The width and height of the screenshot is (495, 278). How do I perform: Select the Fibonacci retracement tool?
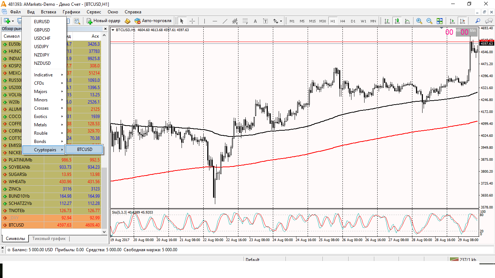245,21
